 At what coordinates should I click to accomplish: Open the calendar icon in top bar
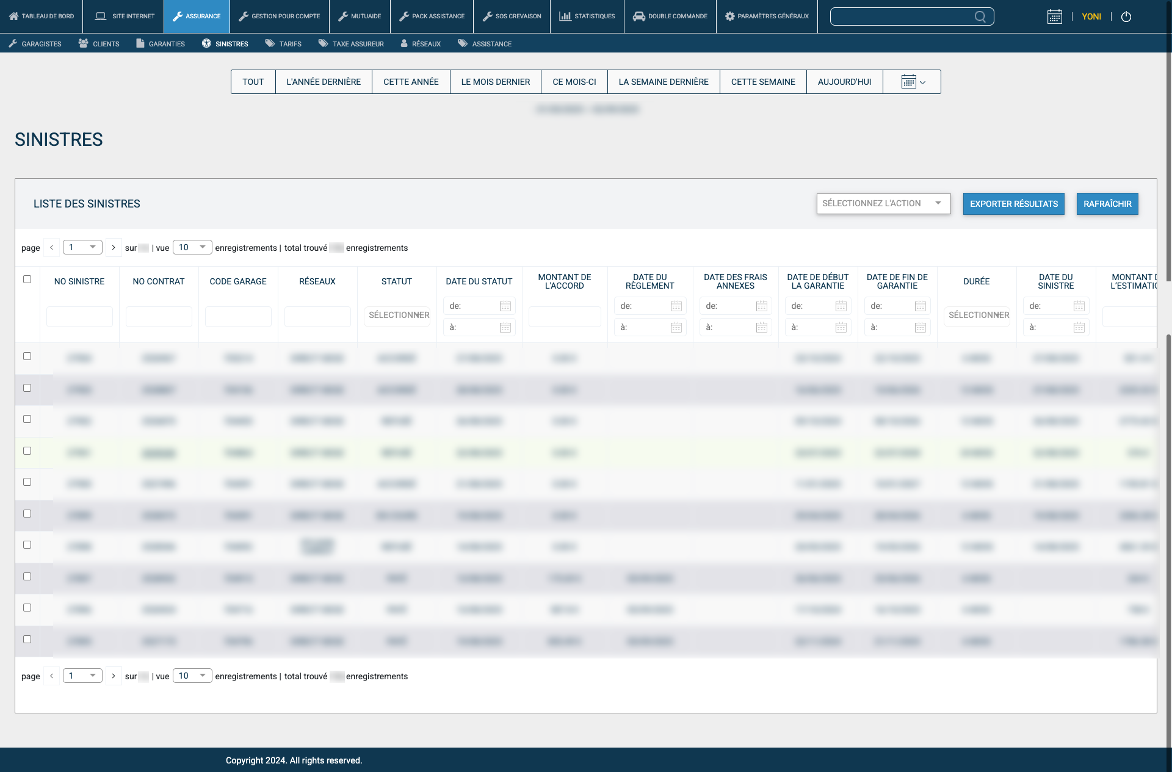[x=1054, y=16]
